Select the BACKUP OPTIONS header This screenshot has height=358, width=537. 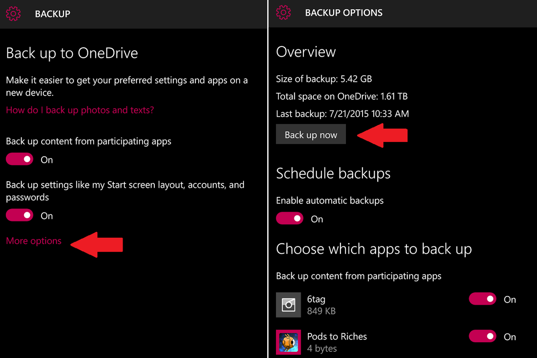coord(344,13)
